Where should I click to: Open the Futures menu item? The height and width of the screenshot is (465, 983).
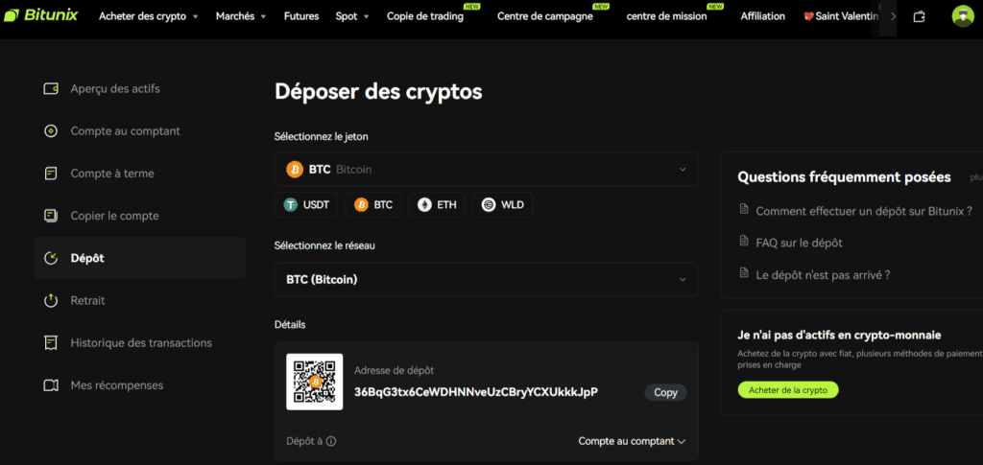[300, 16]
